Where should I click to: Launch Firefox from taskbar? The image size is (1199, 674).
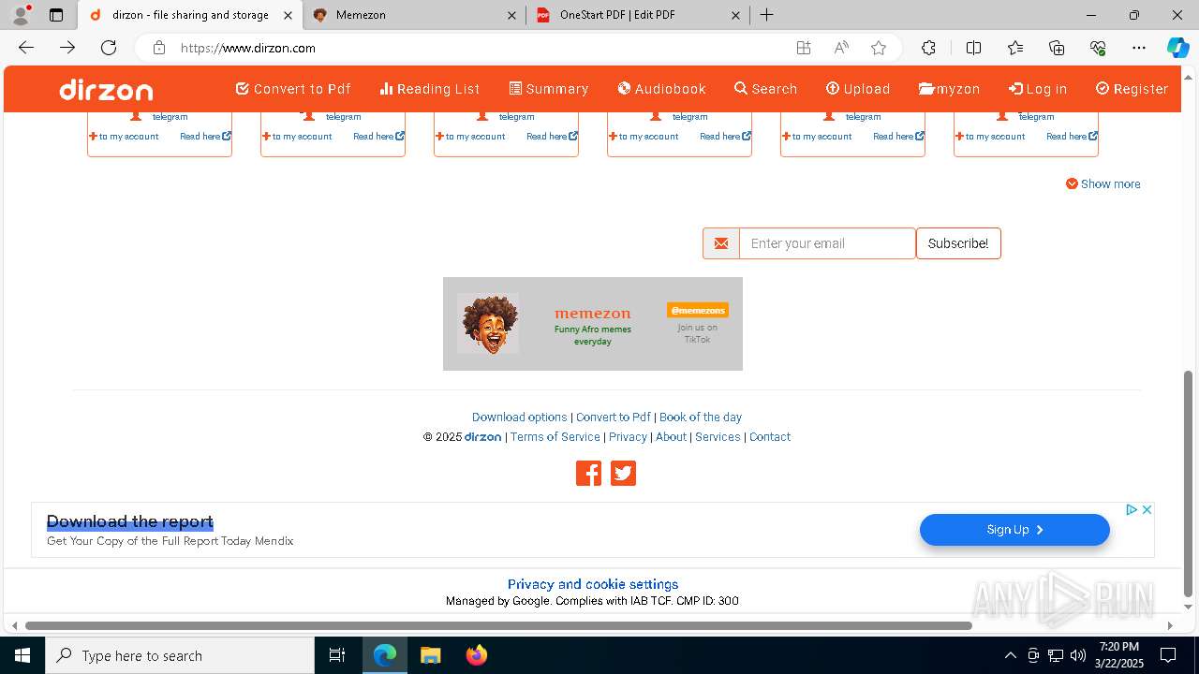coord(477,655)
